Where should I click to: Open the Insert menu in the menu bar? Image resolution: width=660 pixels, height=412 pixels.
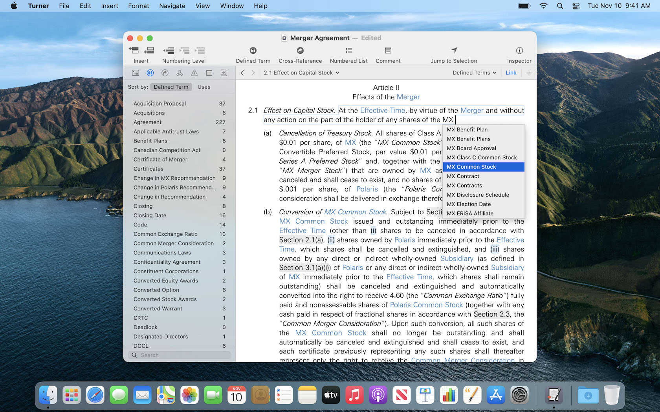[110, 6]
